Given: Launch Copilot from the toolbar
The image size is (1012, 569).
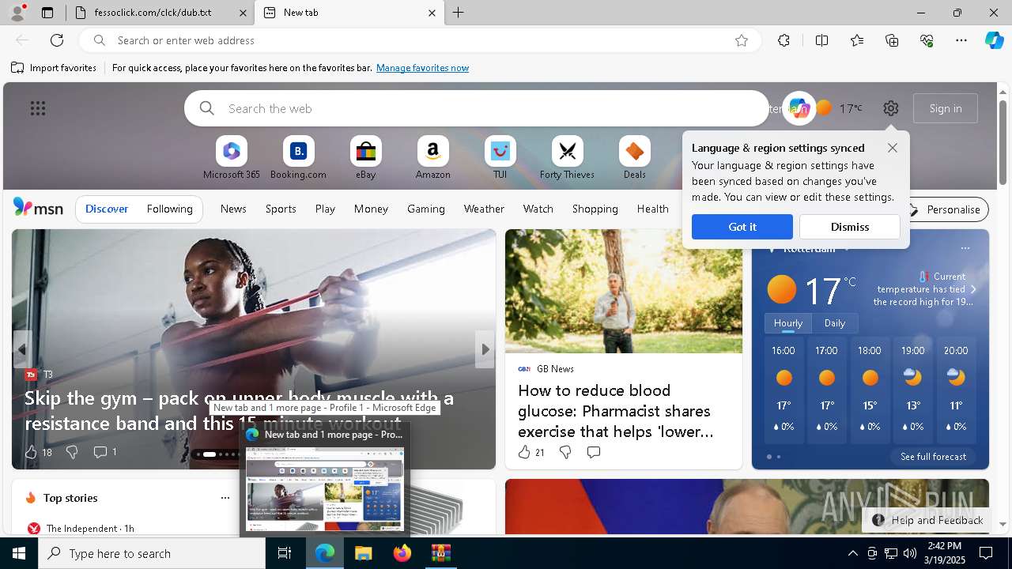Looking at the screenshot, I should [x=994, y=40].
